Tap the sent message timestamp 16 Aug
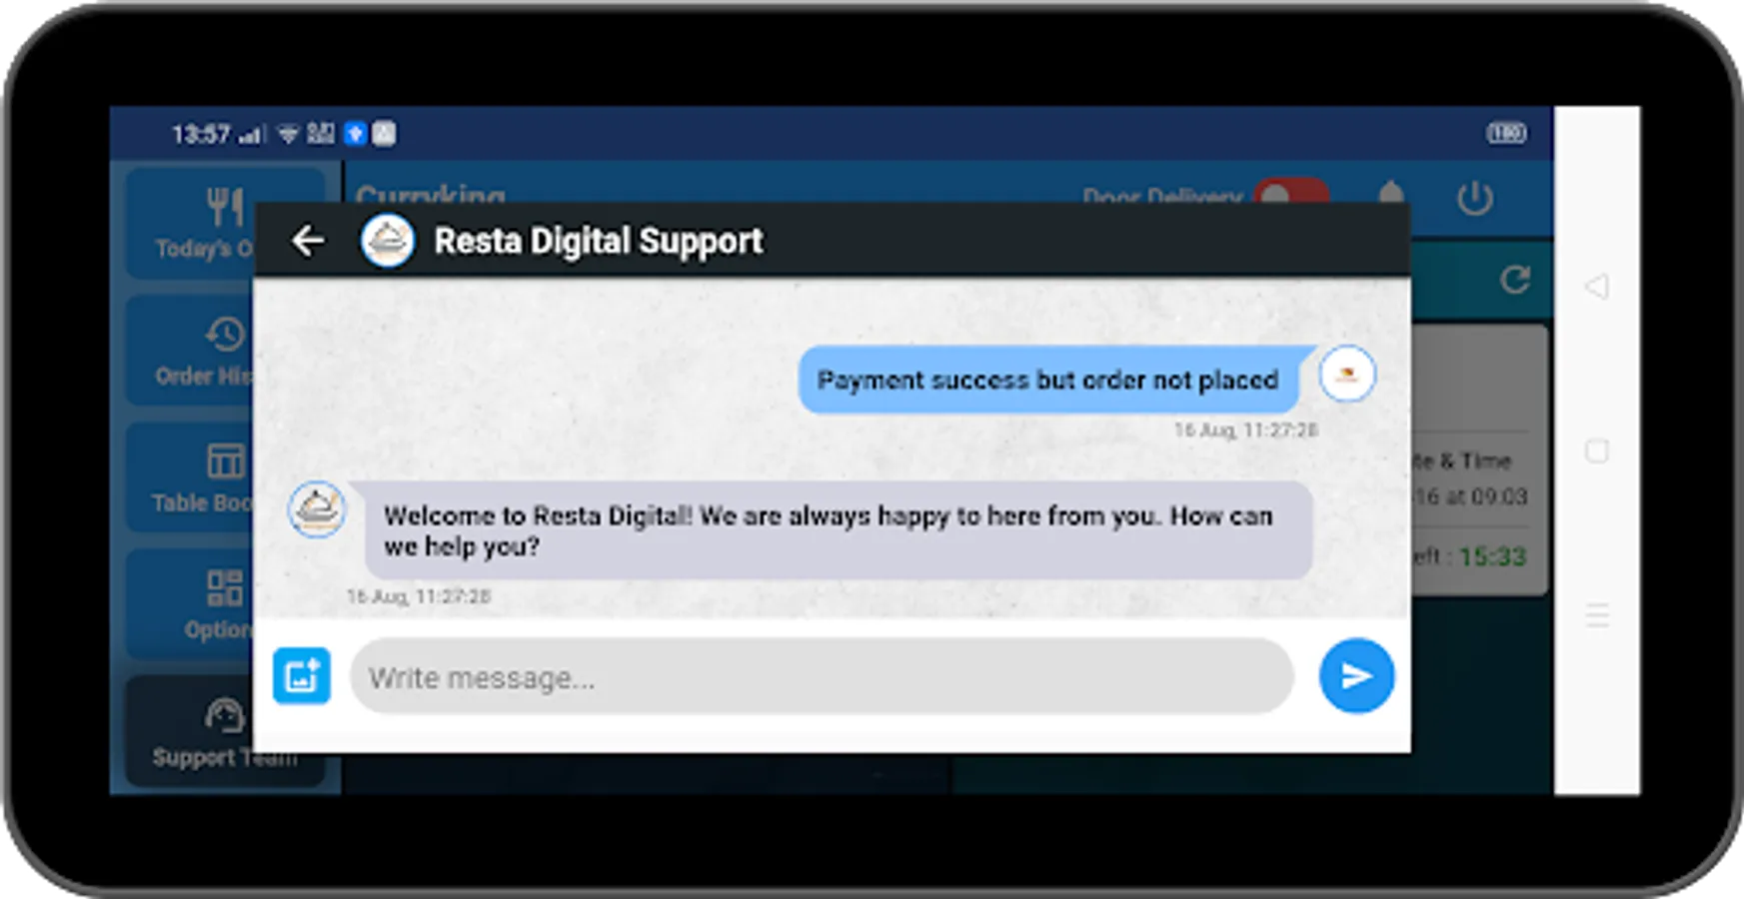The width and height of the screenshot is (1744, 899). pos(1246,430)
